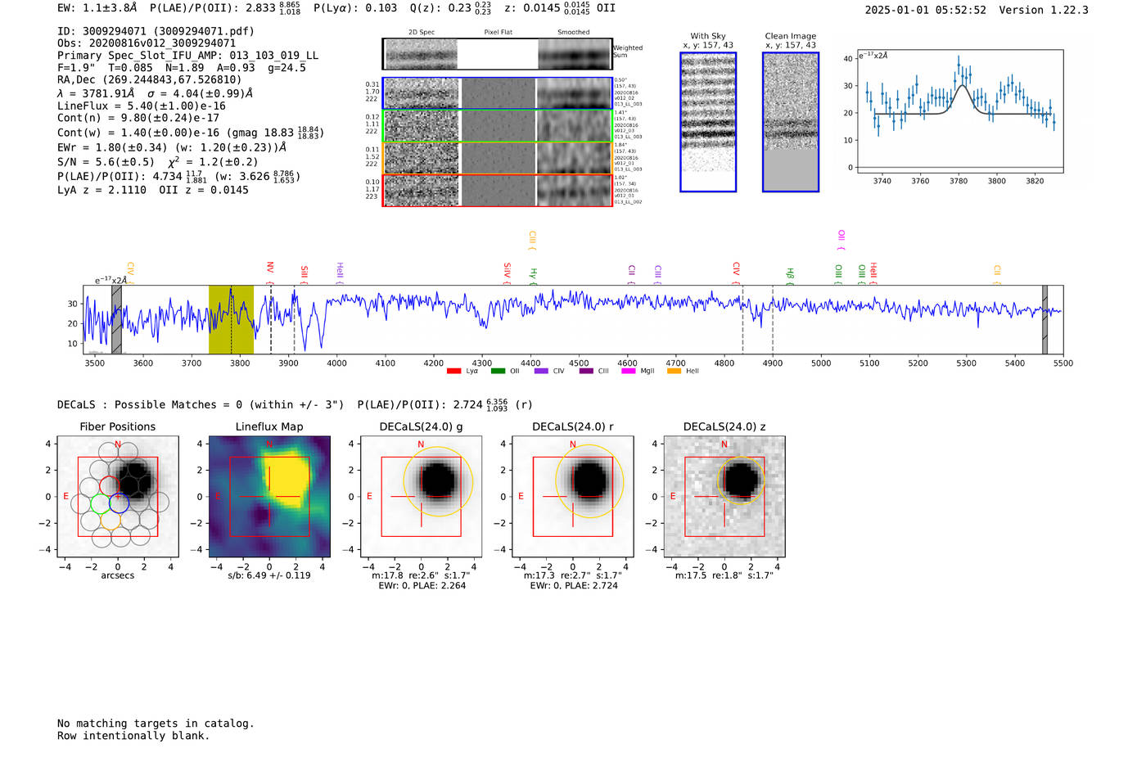Click the s/b: 6.49 +/- 0.119 caption

[x=269, y=575]
